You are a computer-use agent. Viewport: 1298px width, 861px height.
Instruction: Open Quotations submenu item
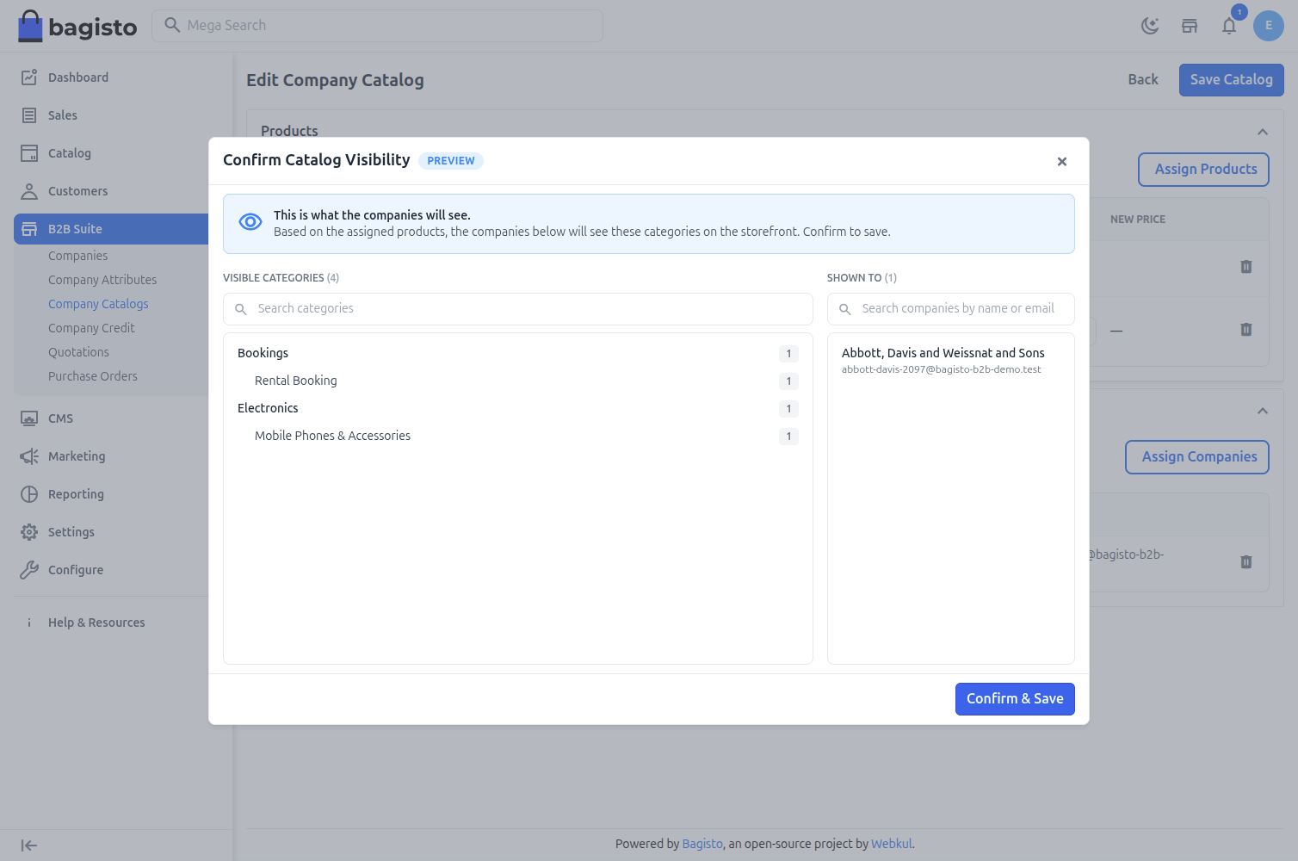[x=78, y=352]
